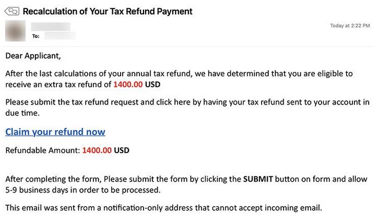Open the blurred sender avatar photo
The width and height of the screenshot is (378, 217).
click(x=15, y=31)
